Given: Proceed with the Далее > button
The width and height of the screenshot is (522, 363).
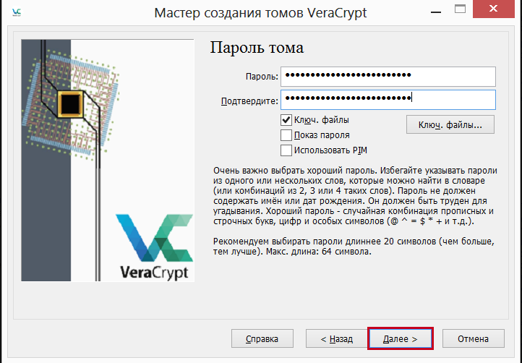Looking at the screenshot, I should [x=400, y=338].
